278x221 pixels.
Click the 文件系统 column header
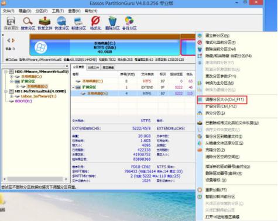click(x=147, y=74)
